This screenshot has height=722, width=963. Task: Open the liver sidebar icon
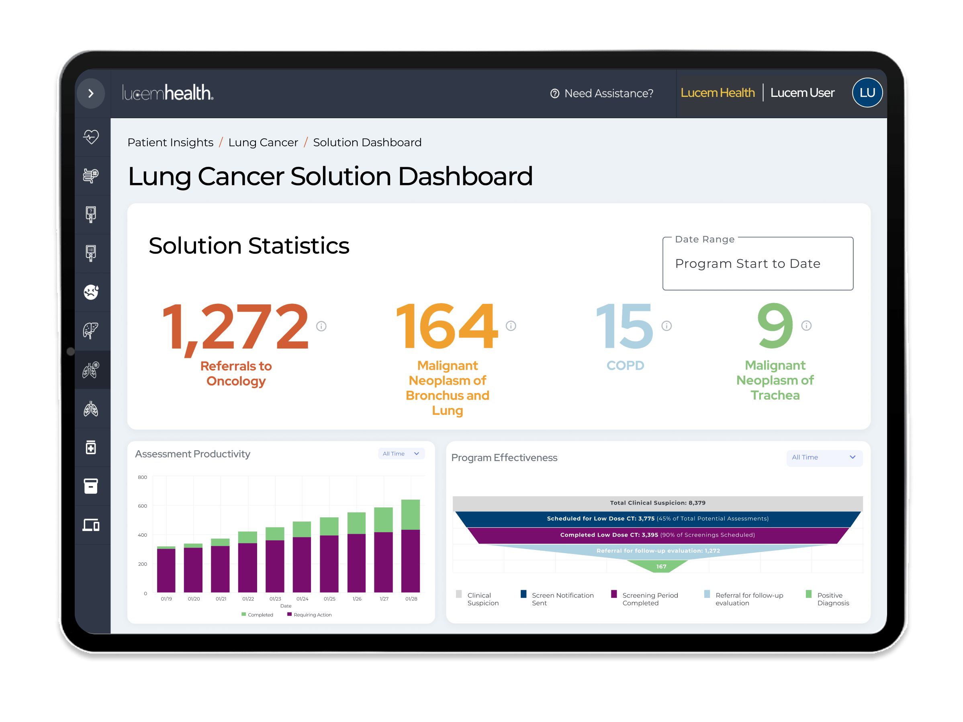click(x=91, y=331)
